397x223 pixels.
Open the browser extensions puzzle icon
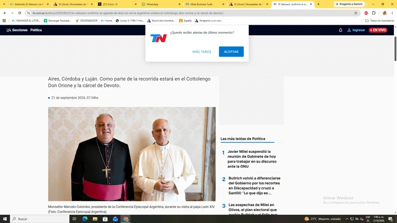click(x=374, y=13)
